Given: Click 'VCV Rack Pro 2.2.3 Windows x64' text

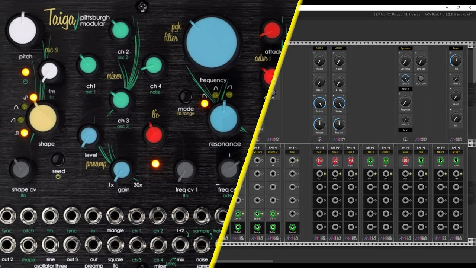Looking at the screenshot, I should 448,15.
